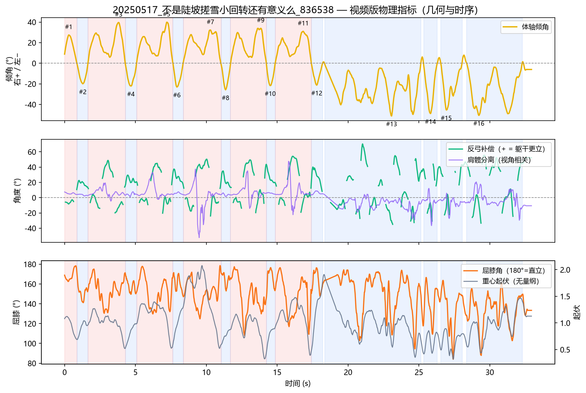Click the 2.0 tick on the 起伏 axis
This screenshot has height=393, width=586.
click(x=565, y=270)
